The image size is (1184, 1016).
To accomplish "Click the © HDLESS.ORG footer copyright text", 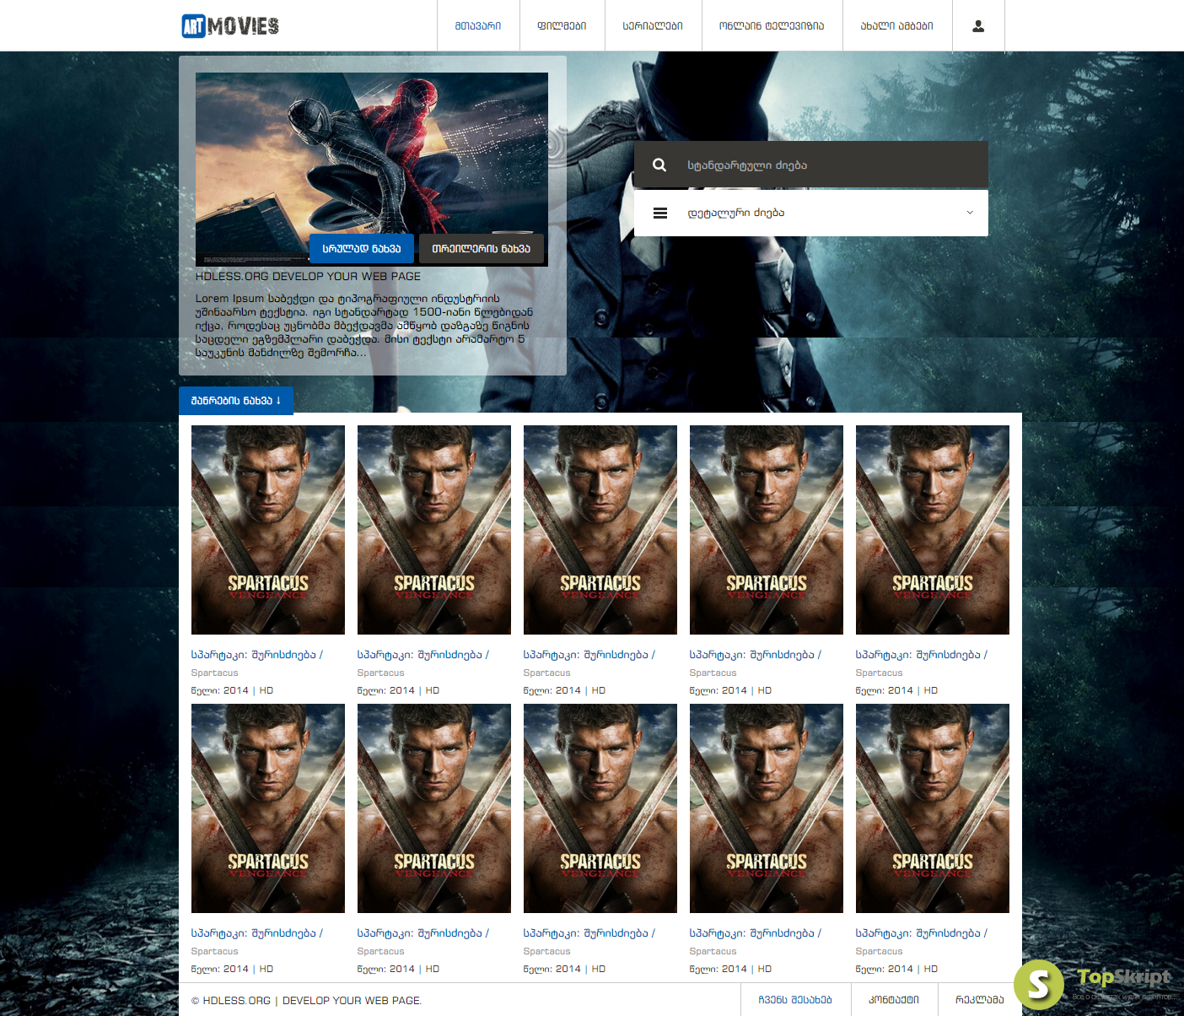I will click(x=307, y=1001).
